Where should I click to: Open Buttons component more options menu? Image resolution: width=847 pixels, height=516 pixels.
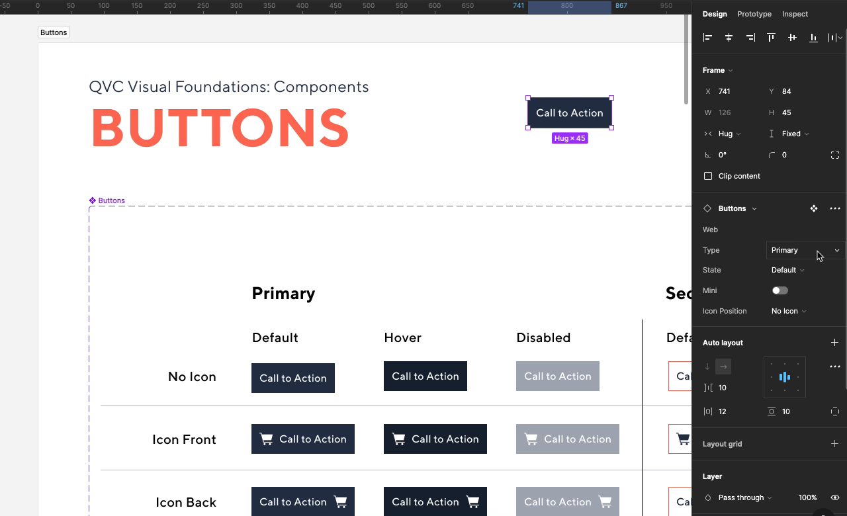pyautogui.click(x=835, y=208)
